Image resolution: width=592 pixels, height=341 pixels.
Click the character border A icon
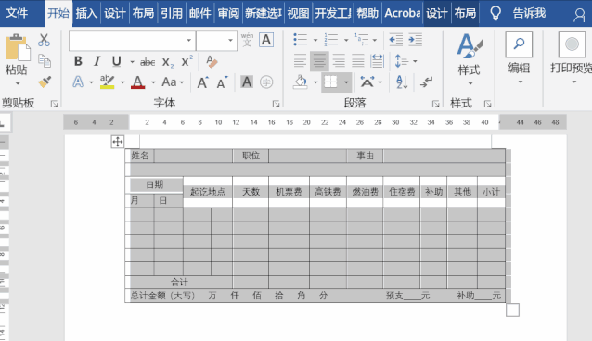266,40
